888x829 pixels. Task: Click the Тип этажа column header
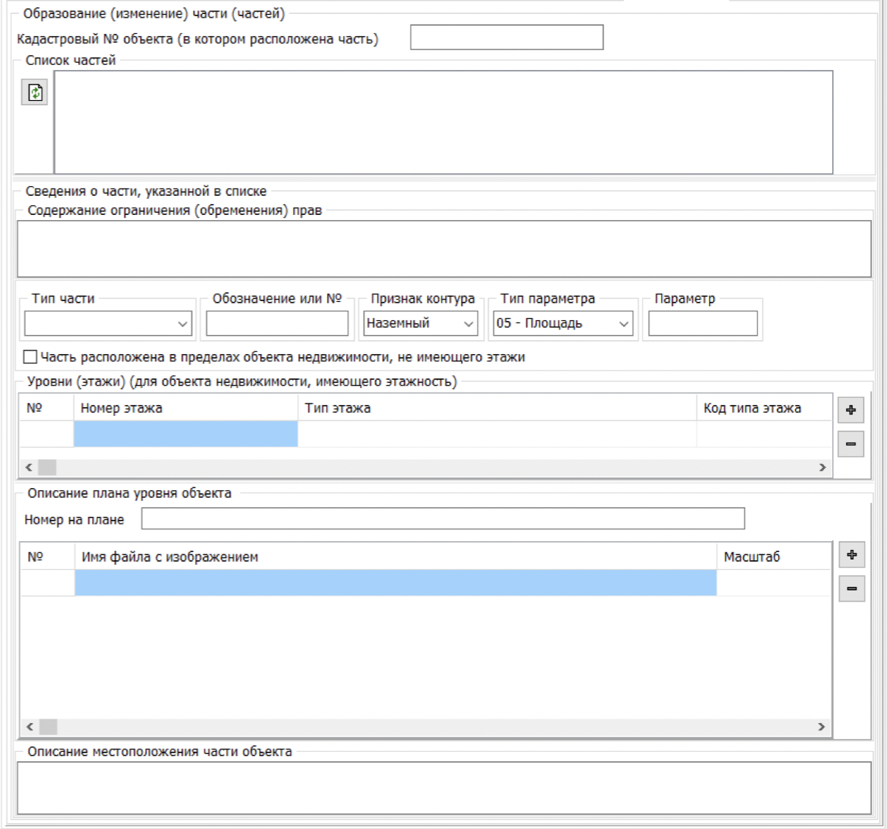click(496, 408)
